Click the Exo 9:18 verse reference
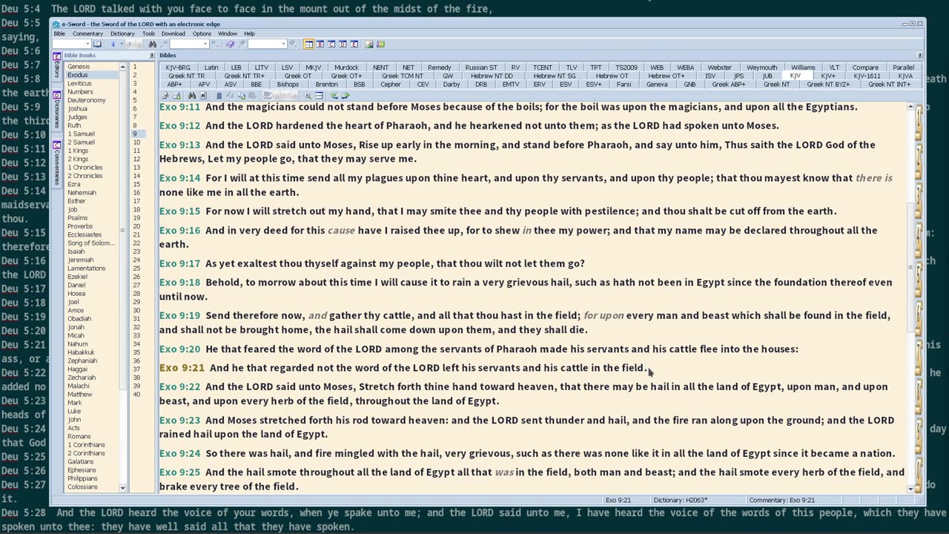Viewport: 949px width, 534px height. click(180, 283)
